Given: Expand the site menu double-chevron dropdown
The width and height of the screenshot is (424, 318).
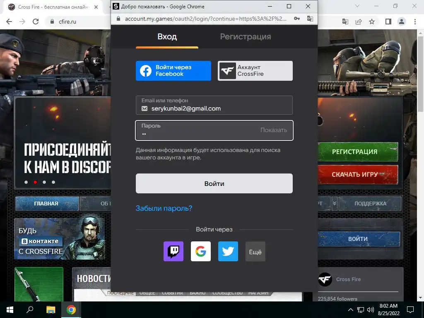Looking at the screenshot, I should click(335, 204).
